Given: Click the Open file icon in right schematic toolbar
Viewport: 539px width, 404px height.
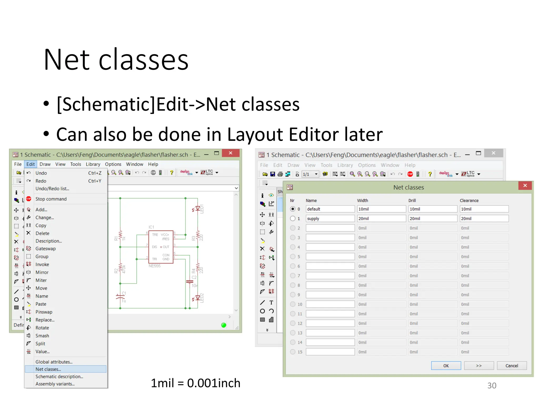Looking at the screenshot, I should [x=265, y=174].
